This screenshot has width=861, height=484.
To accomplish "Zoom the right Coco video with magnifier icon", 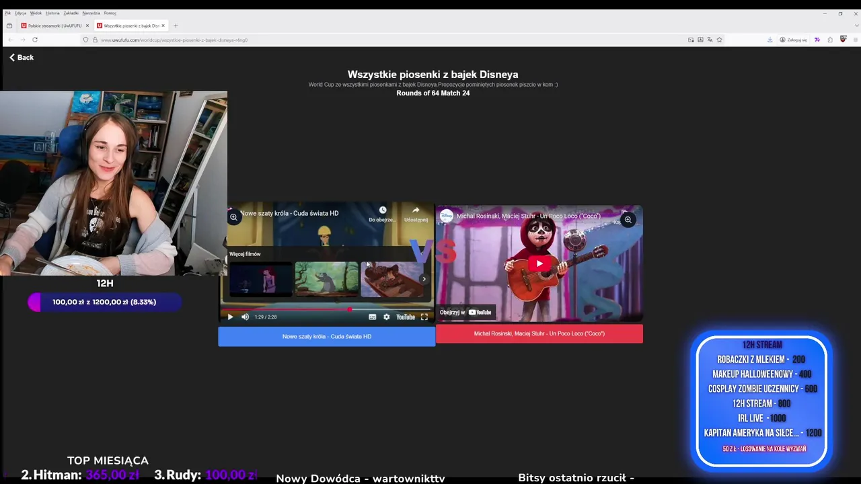I will coord(628,220).
